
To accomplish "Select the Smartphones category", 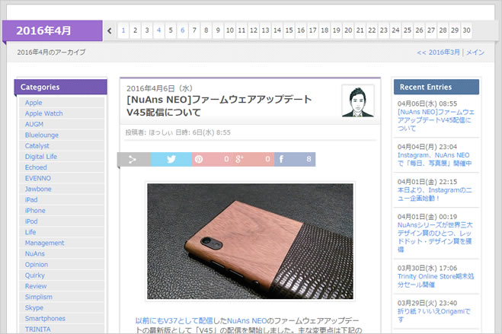I will pos(45,319).
